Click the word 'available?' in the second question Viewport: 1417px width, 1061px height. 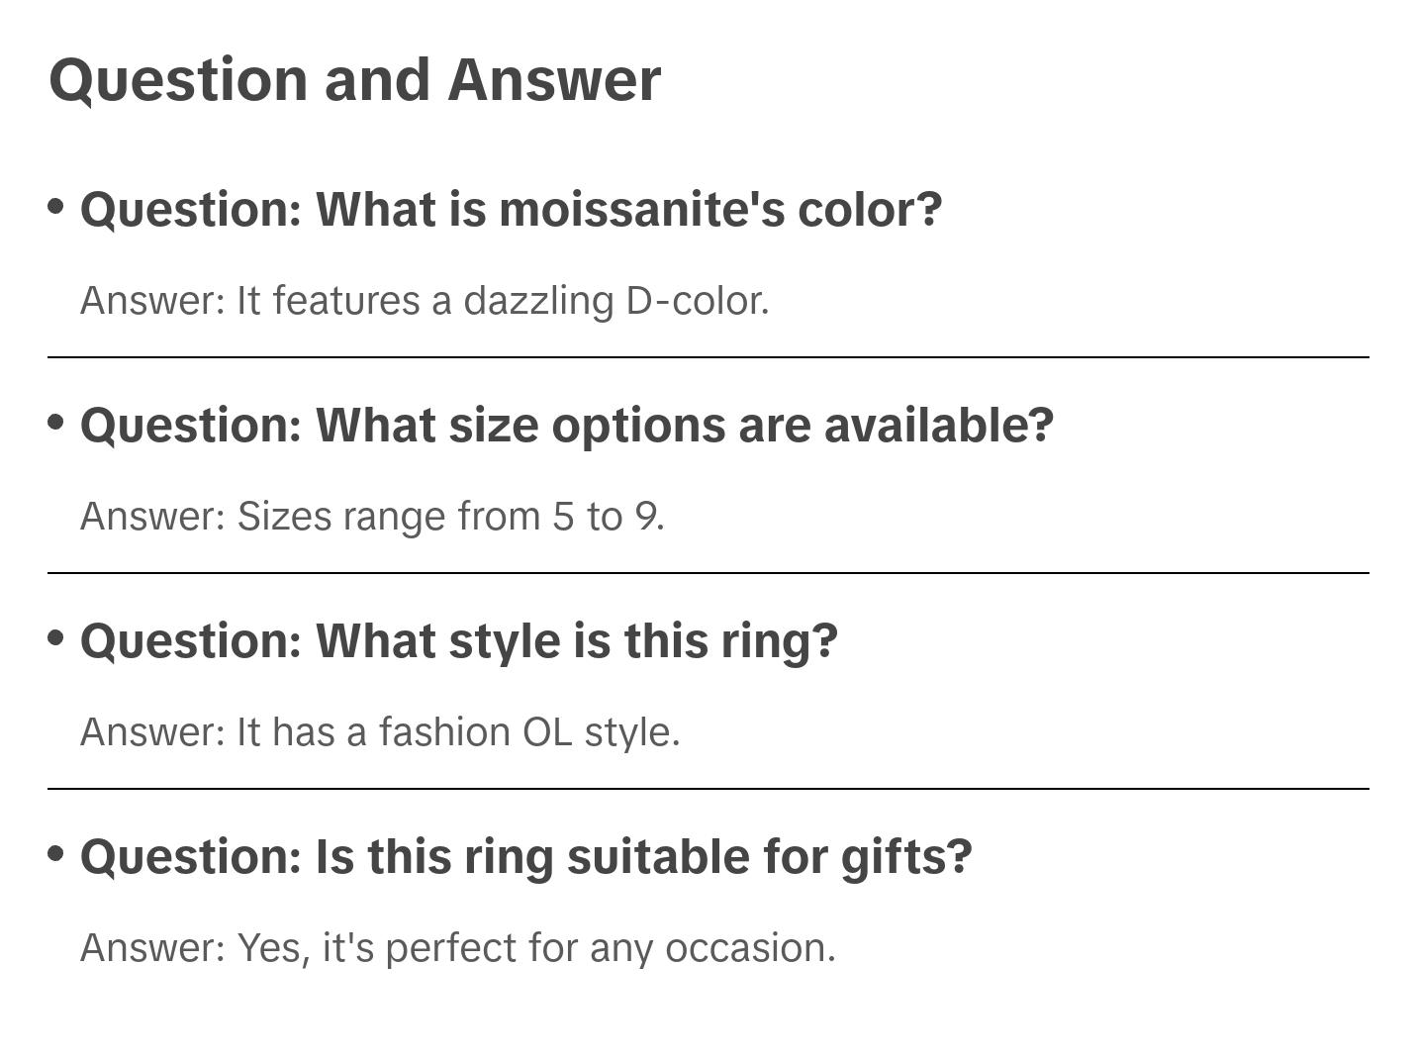[x=938, y=426]
